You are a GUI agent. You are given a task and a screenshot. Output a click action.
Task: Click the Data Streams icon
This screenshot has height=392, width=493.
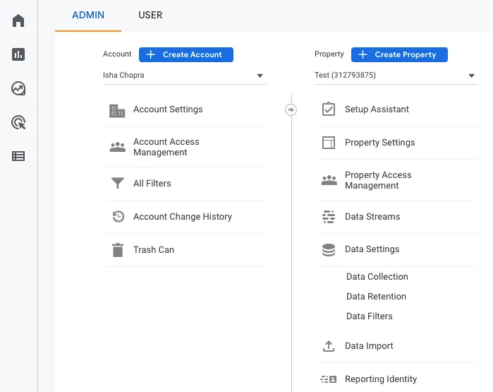pos(329,217)
